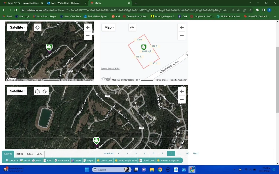The height and width of the screenshot is (174, 279).
Task: Go to the Previous results page
Action: [109, 153]
